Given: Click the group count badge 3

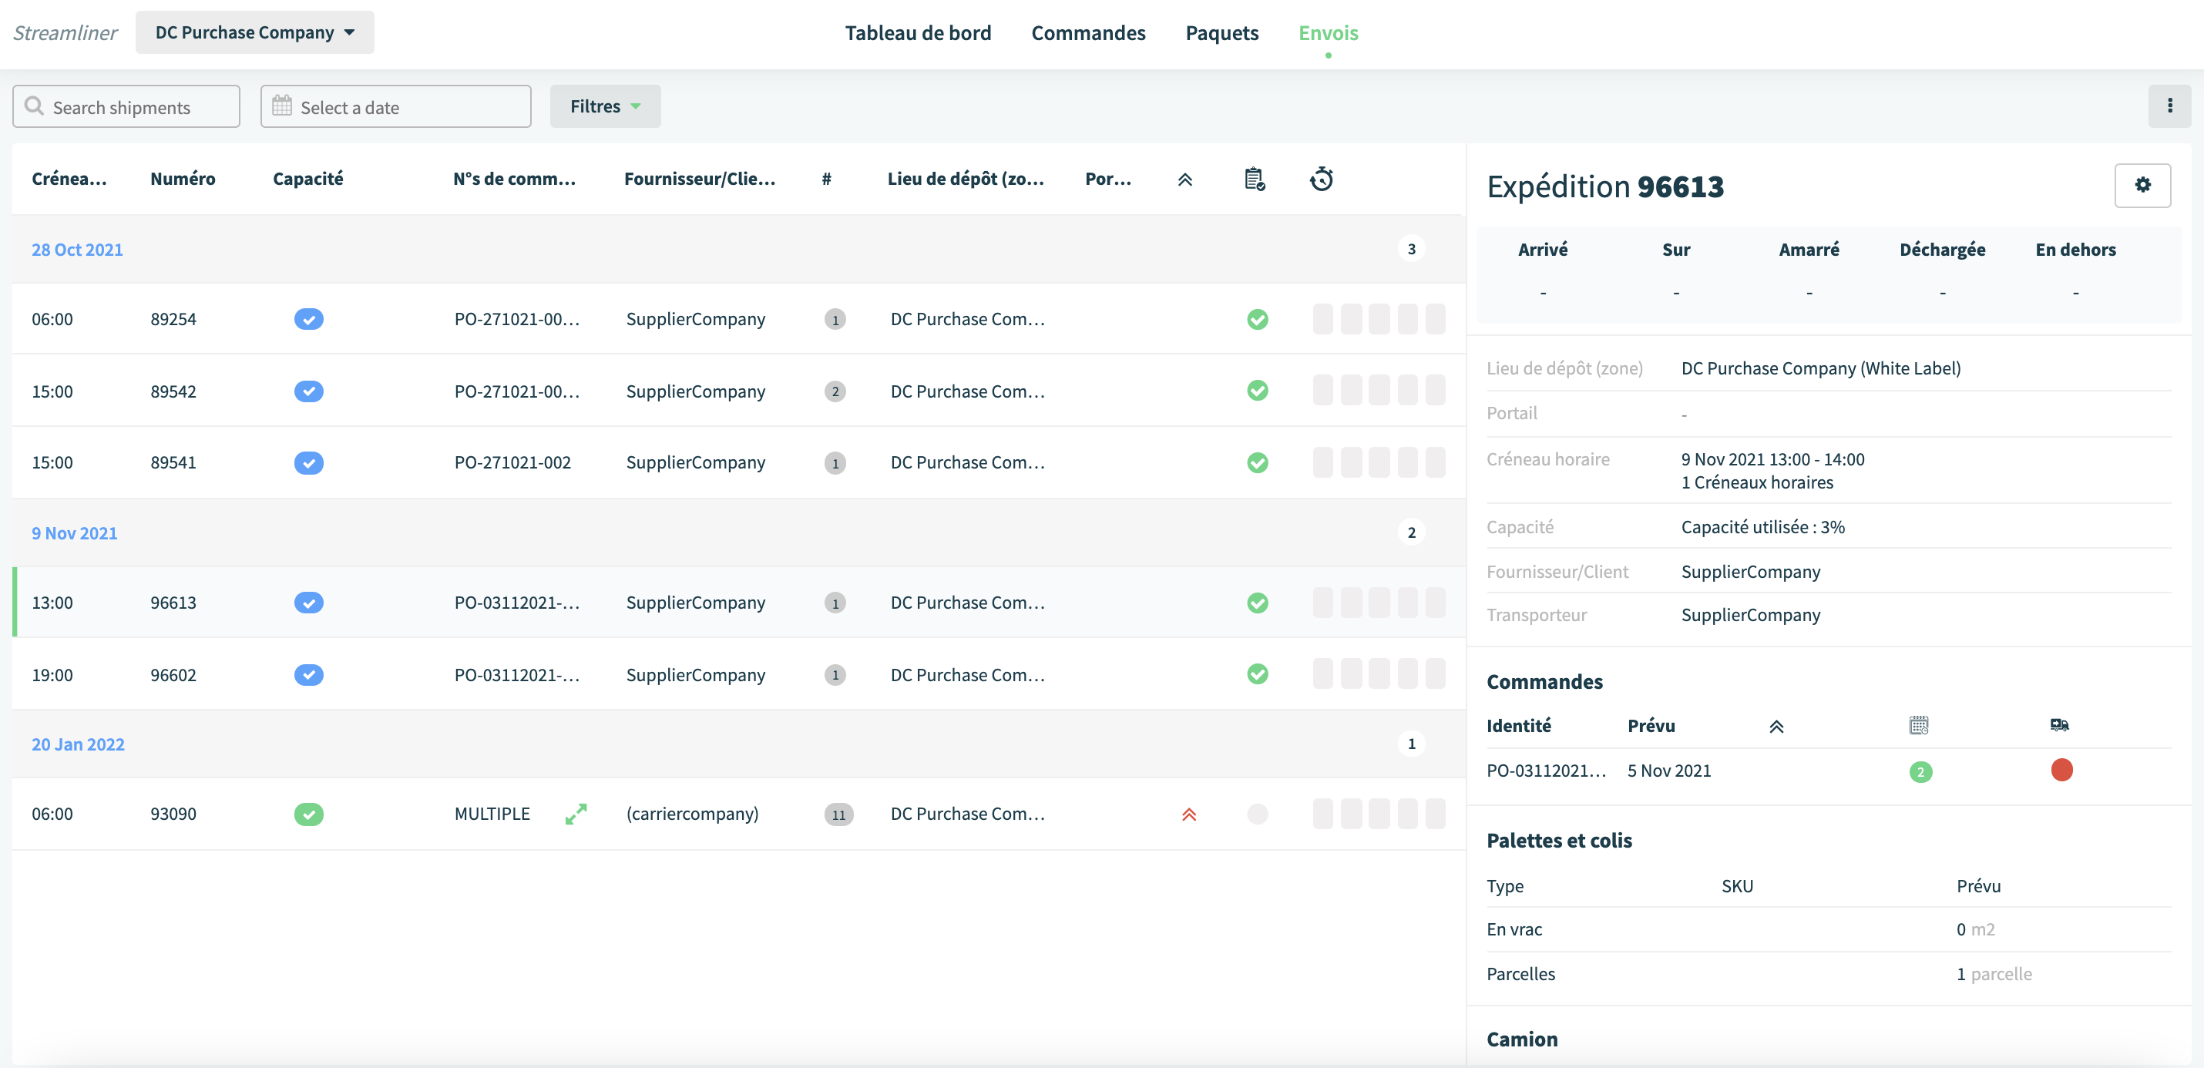Looking at the screenshot, I should [x=1411, y=249].
